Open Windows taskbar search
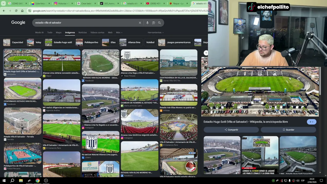The height and width of the screenshot is (184, 327). [x=12, y=181]
